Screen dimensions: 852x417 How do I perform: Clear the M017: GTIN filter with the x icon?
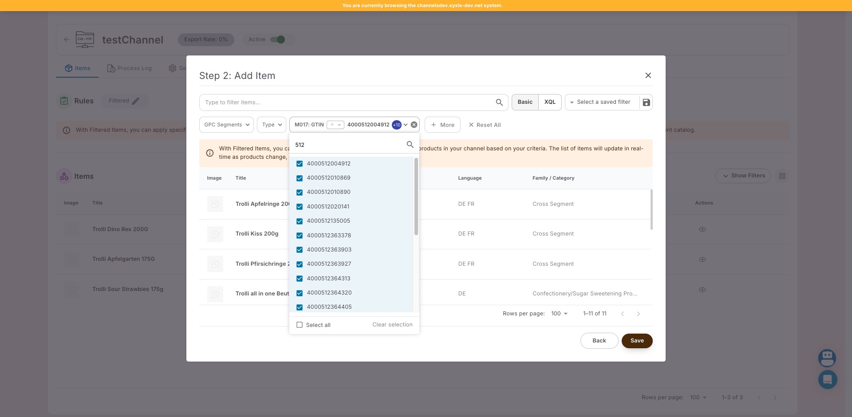coord(414,125)
